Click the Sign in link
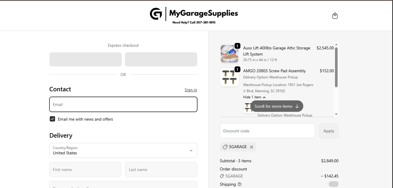The height and width of the screenshot is (188, 393). [191, 90]
